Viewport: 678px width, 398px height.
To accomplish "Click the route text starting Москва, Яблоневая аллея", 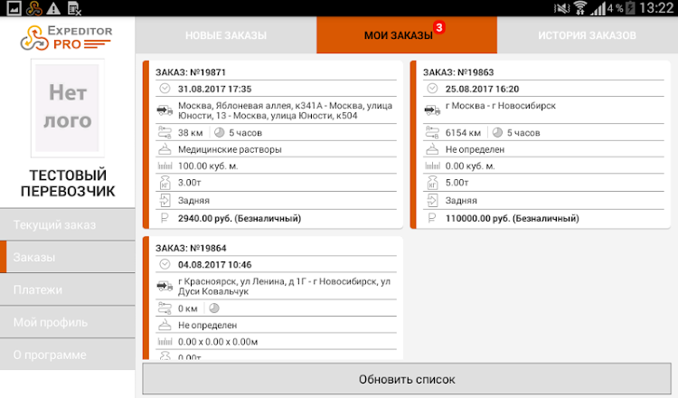I will [286, 110].
